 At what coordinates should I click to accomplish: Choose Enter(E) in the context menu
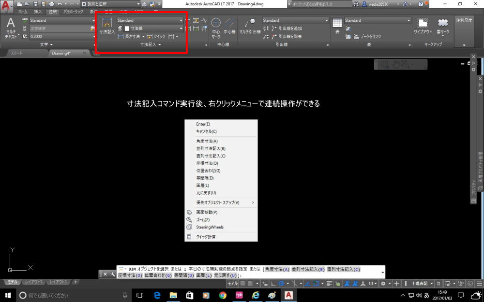[x=221, y=124]
